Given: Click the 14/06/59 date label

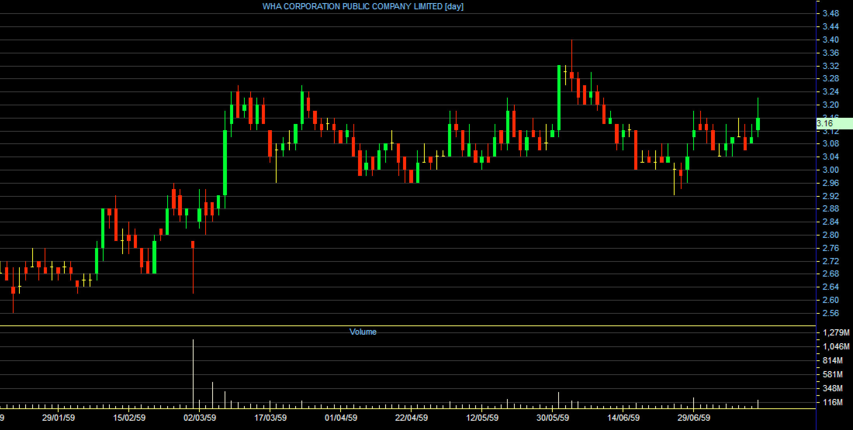Looking at the screenshot, I should [x=623, y=418].
